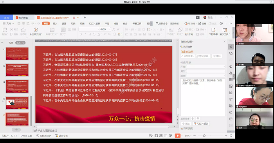The height and width of the screenshot is (143, 274).
Task: Open the Transitions ribbon tab
Action: (x=73, y=23)
